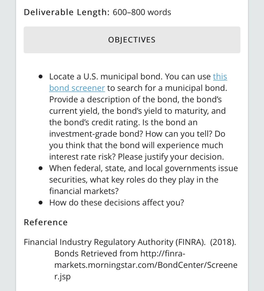This screenshot has width=264, height=291.
Task: Click 'How do these decisions affect you?'
Action: (117, 203)
